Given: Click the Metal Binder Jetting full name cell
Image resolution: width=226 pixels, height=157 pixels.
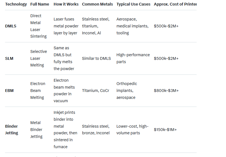Looking at the screenshot, I should [x=36, y=130].
